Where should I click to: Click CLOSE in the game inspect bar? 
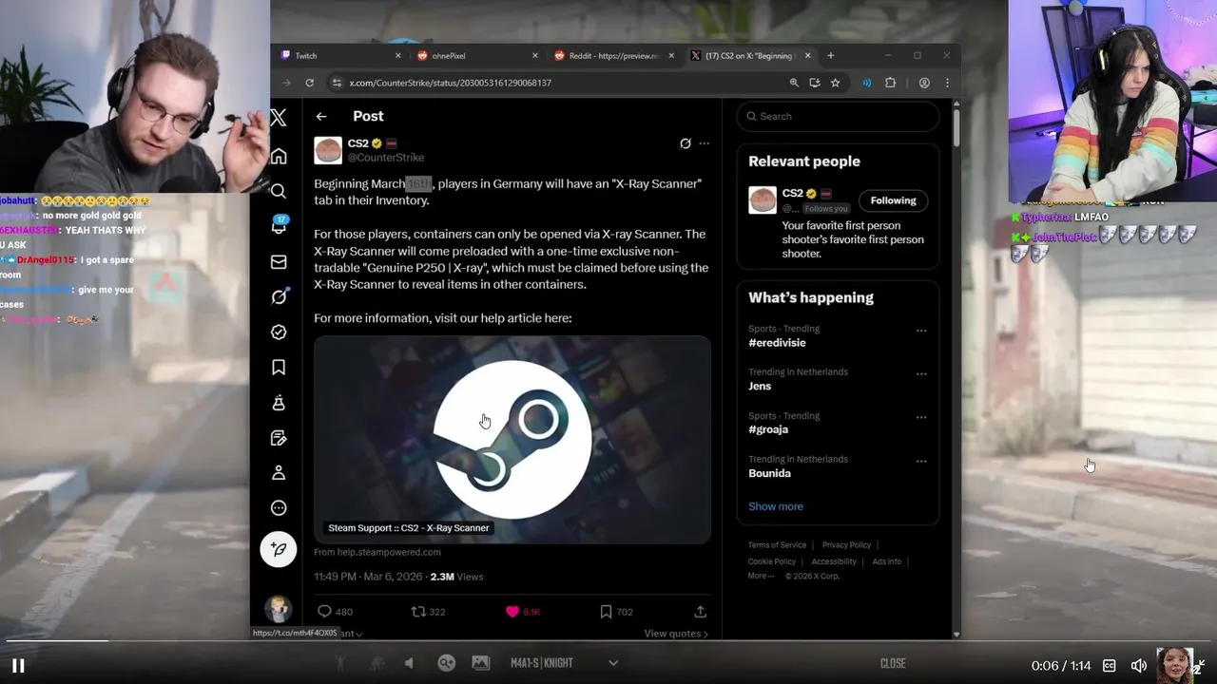tap(893, 663)
